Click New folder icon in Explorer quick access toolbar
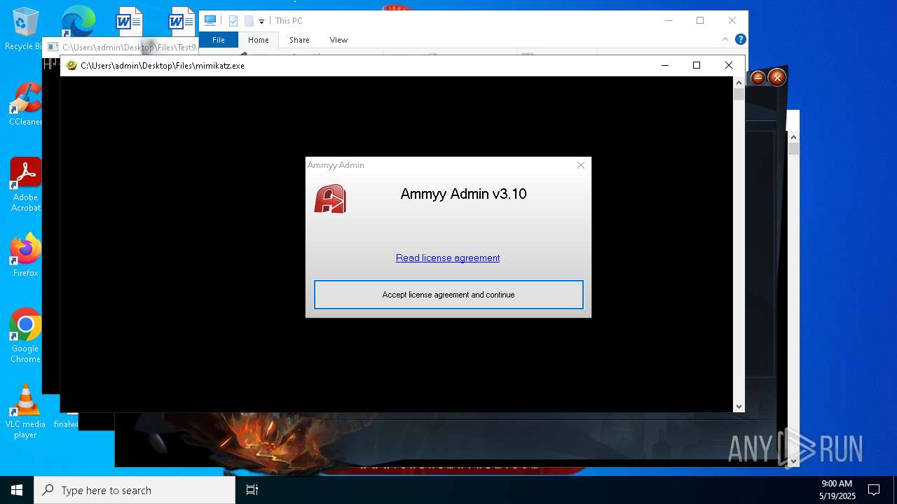The height and width of the screenshot is (504, 897). (x=249, y=21)
